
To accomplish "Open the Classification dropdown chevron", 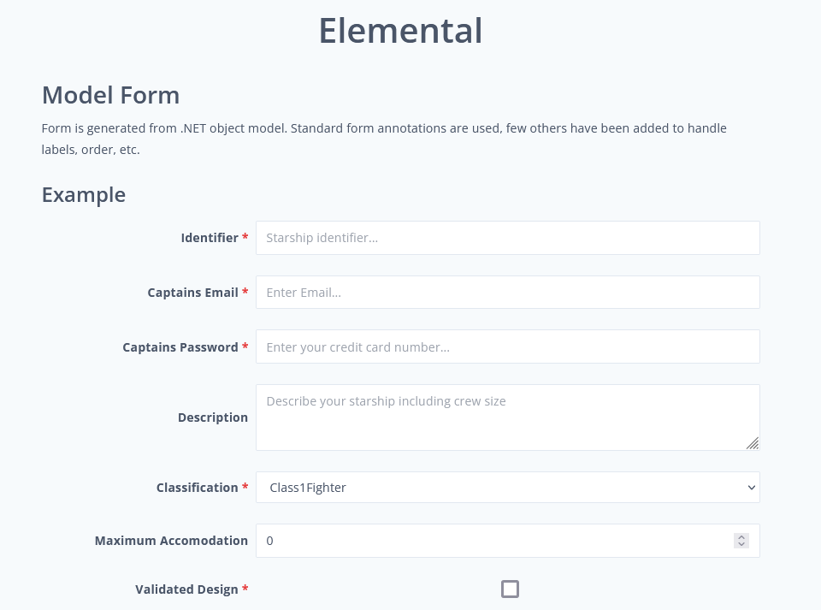I will (750, 487).
